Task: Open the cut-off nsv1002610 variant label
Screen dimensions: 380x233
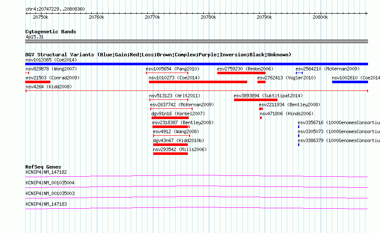Action: pyautogui.click(x=356, y=78)
